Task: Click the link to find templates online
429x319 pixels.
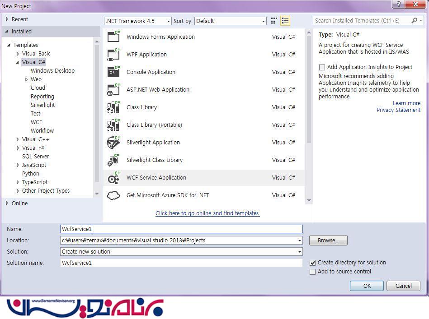Action: click(207, 213)
